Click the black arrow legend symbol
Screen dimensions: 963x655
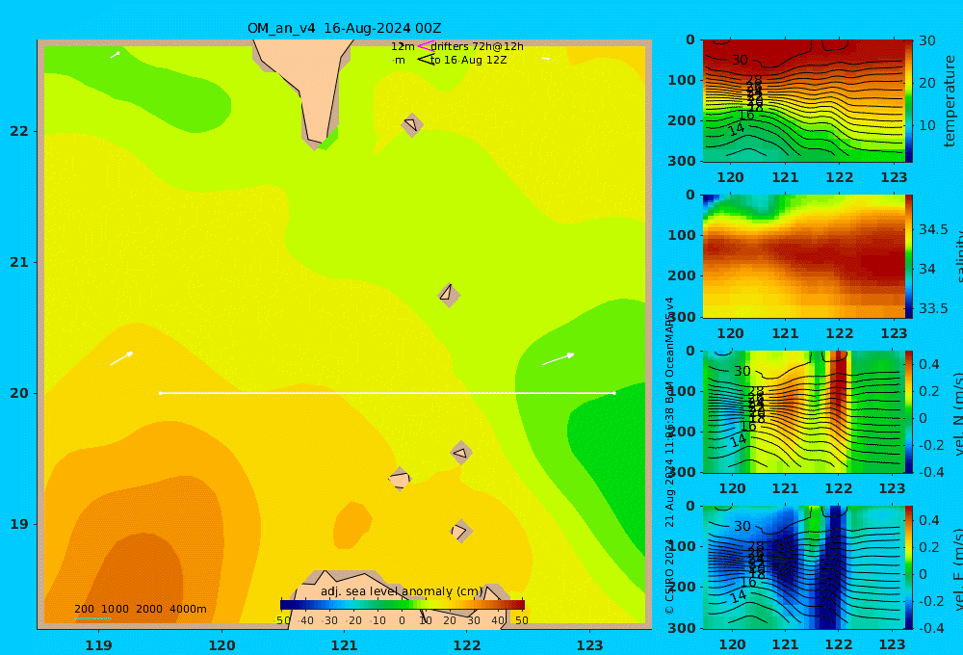(425, 60)
